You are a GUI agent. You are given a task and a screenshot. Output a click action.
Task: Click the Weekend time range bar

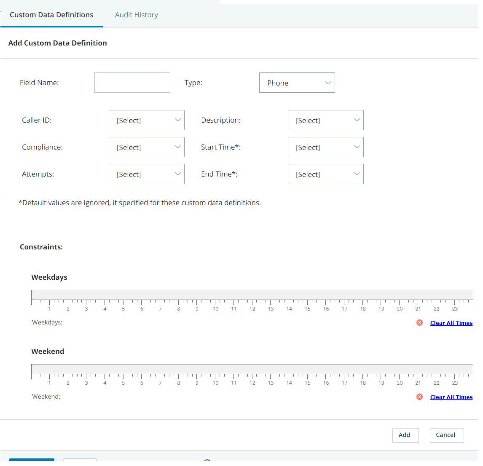pos(252,369)
